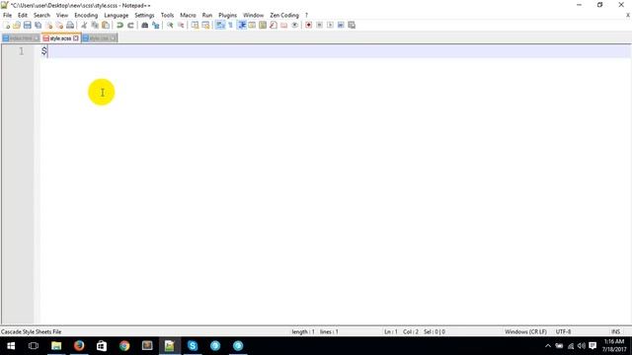Switch to the index.html tab

(21, 38)
